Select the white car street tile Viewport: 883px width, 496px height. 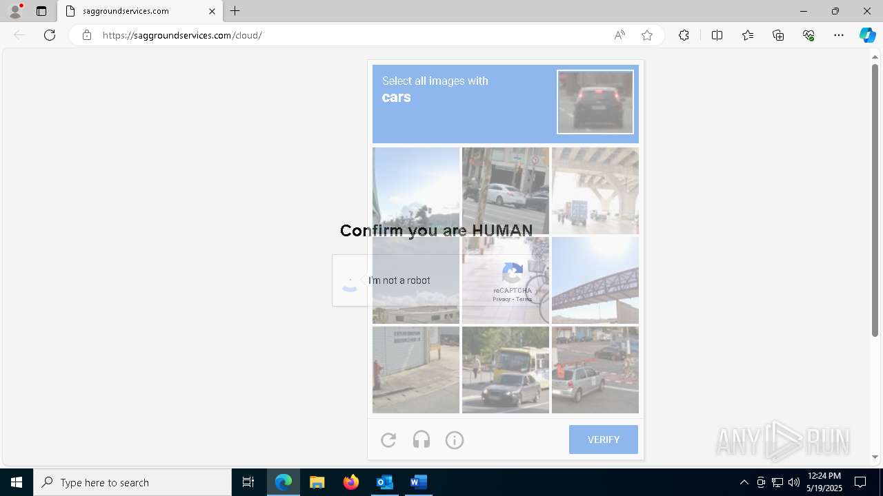pos(506,191)
